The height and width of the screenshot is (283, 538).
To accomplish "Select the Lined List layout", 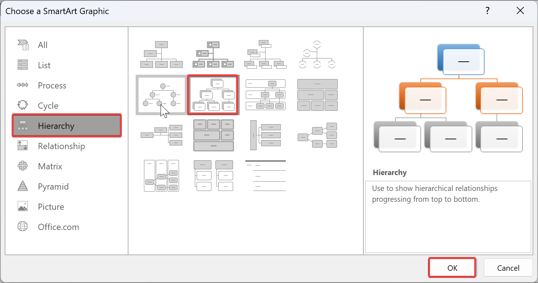I will (x=266, y=176).
